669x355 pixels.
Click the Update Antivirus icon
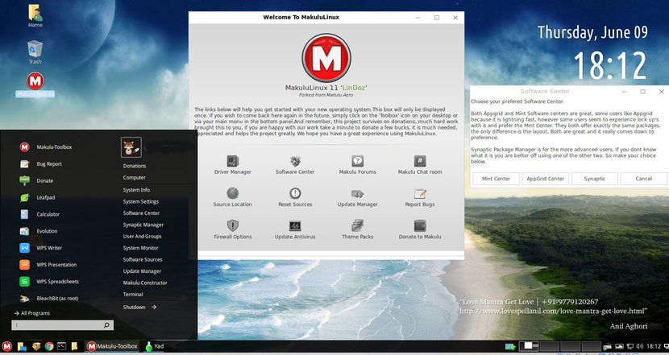tap(294, 226)
